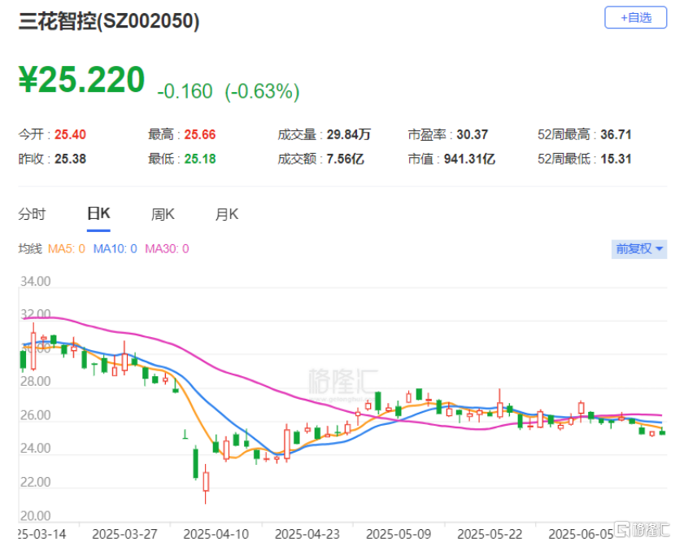Image resolution: width=675 pixels, height=543 pixels.
Task: Add stock to watchlist via +自选 button
Action: [635, 18]
